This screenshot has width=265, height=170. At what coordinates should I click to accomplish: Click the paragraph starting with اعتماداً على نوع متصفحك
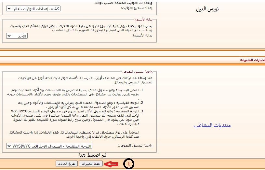(x=81, y=135)
